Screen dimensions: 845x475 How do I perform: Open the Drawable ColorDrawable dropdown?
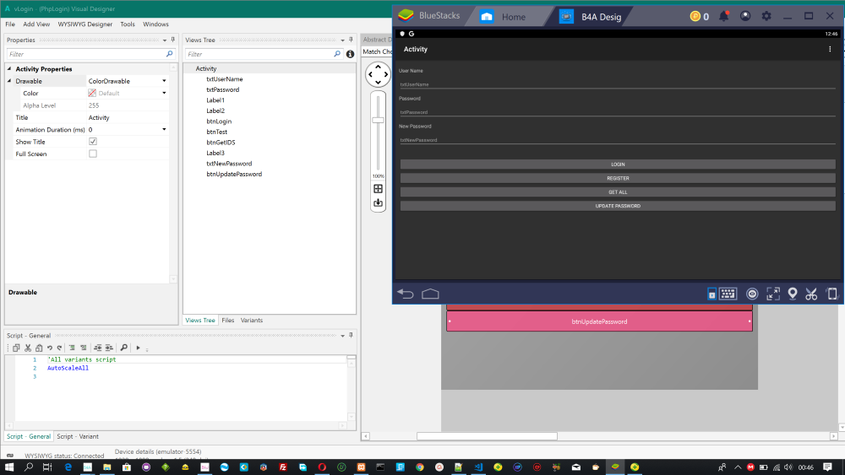pyautogui.click(x=165, y=81)
